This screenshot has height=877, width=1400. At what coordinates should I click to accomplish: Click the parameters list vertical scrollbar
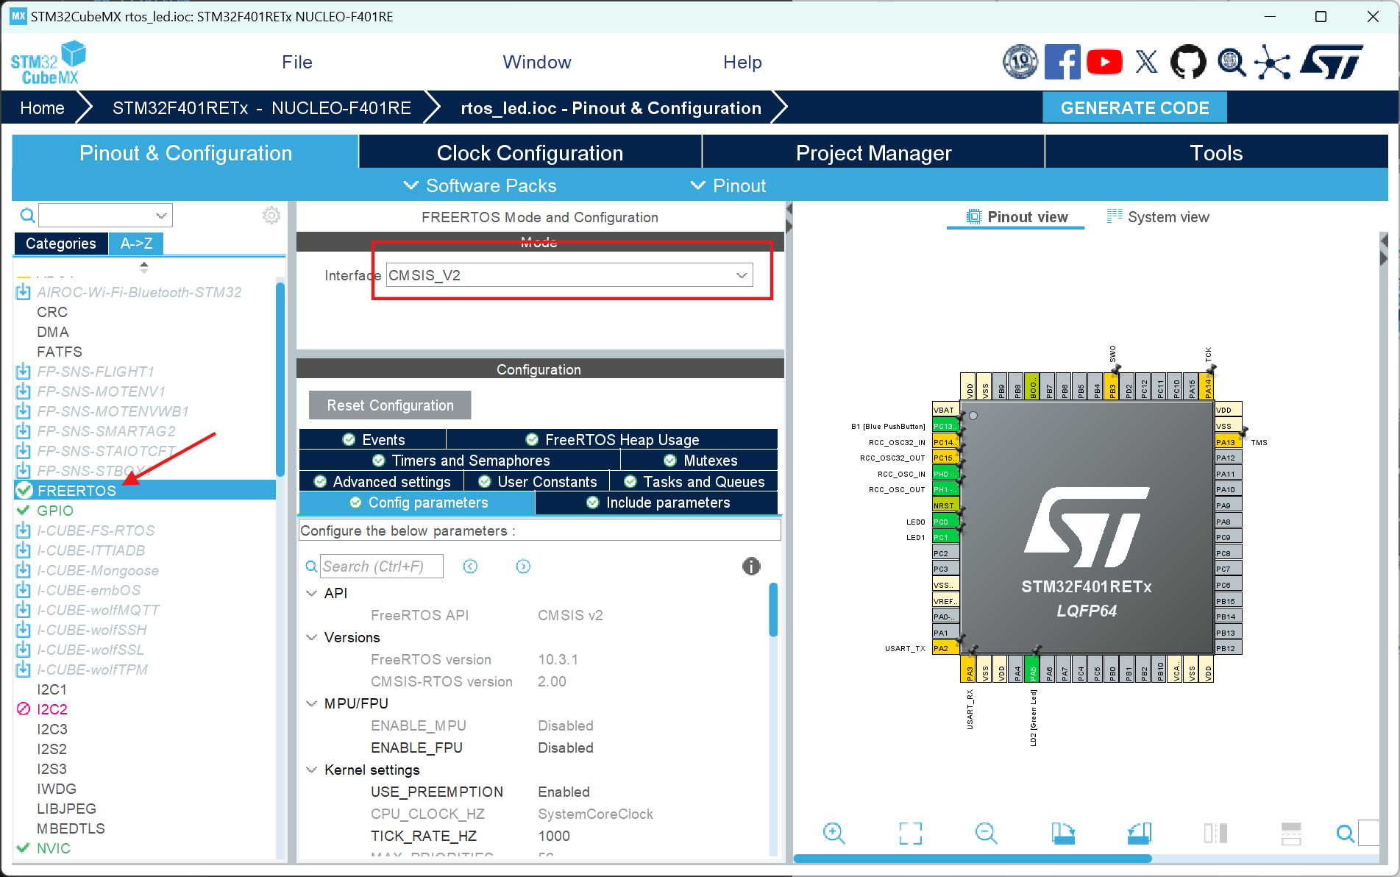[x=773, y=609]
